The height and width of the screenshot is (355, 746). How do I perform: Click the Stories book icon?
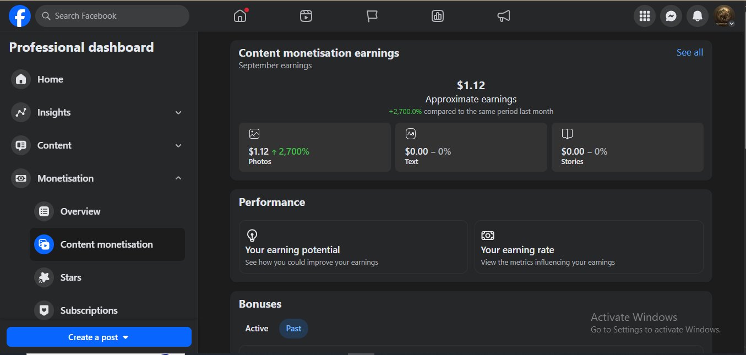[x=567, y=134]
